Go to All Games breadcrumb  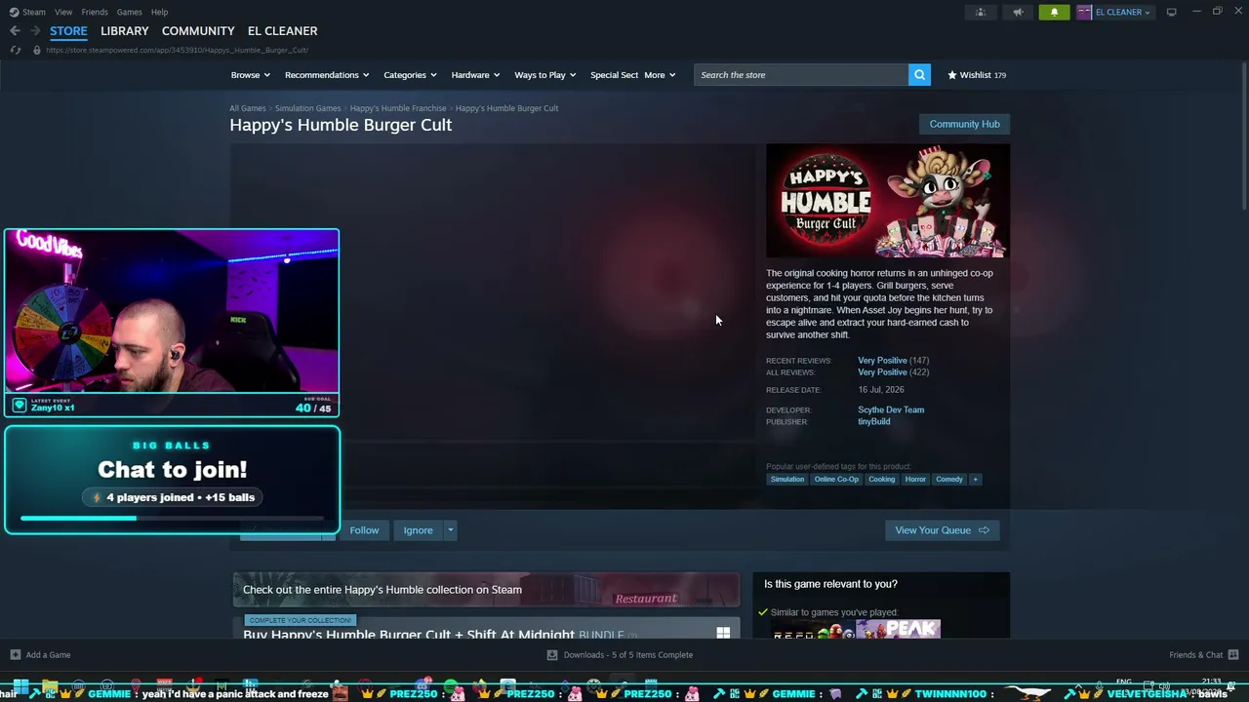point(248,108)
